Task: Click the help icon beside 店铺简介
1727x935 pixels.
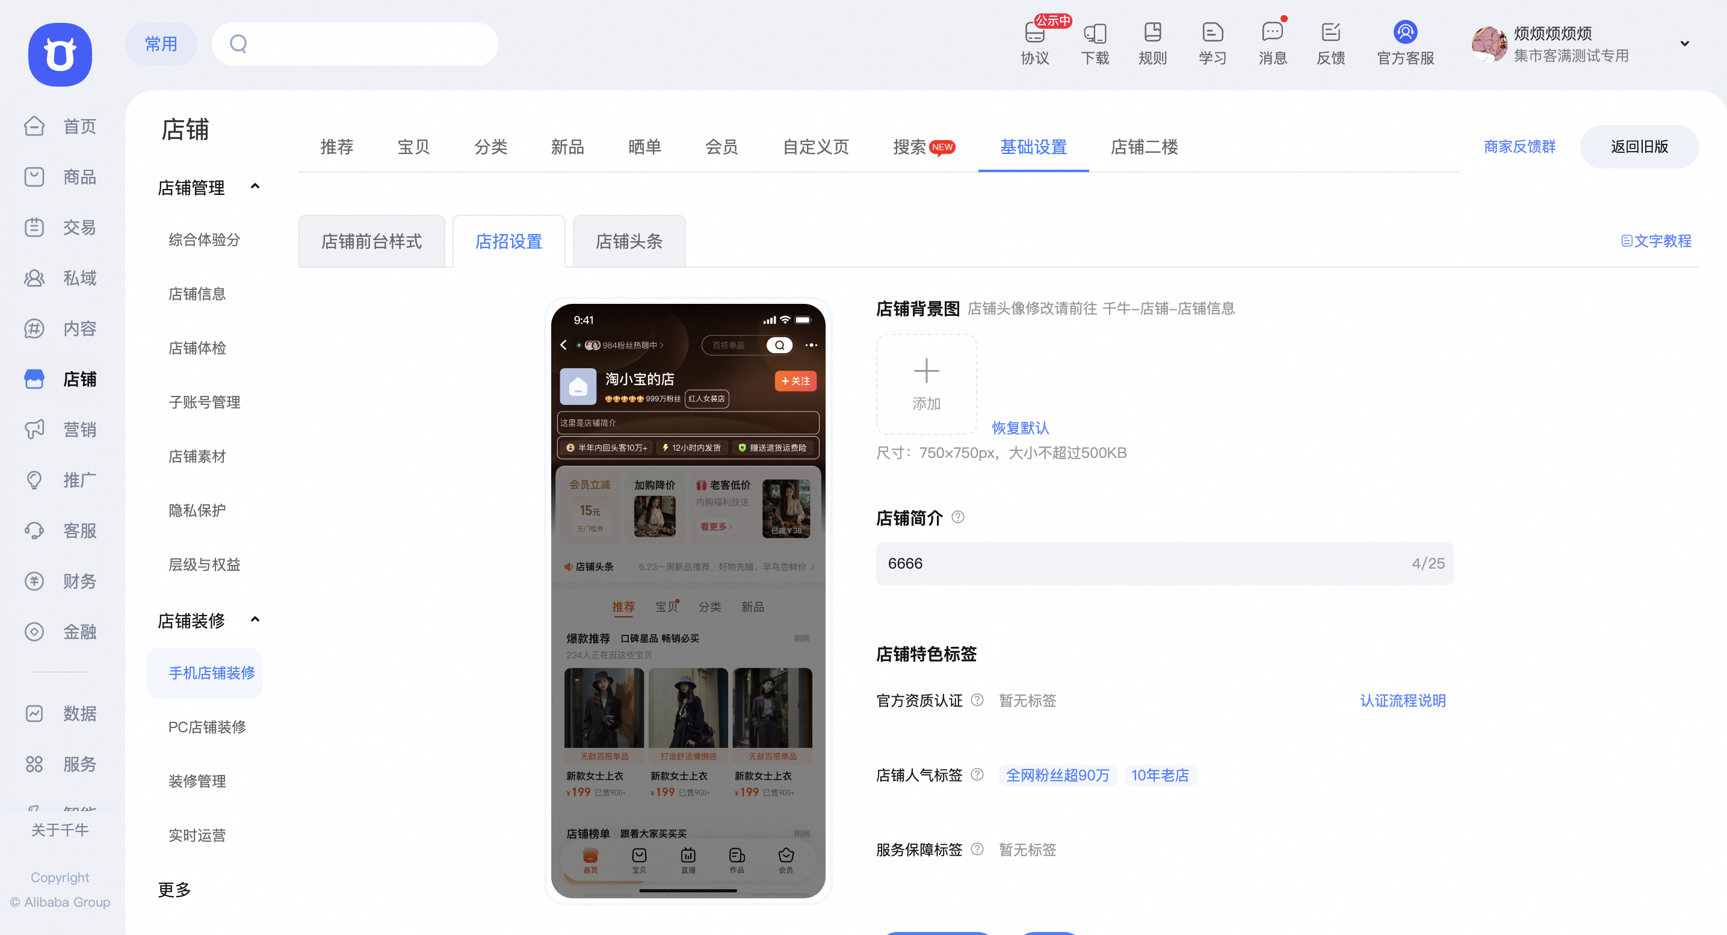Action: click(958, 517)
